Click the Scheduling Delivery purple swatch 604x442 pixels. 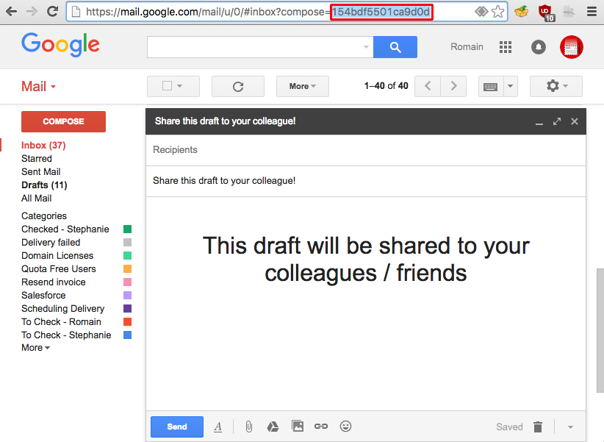127,309
